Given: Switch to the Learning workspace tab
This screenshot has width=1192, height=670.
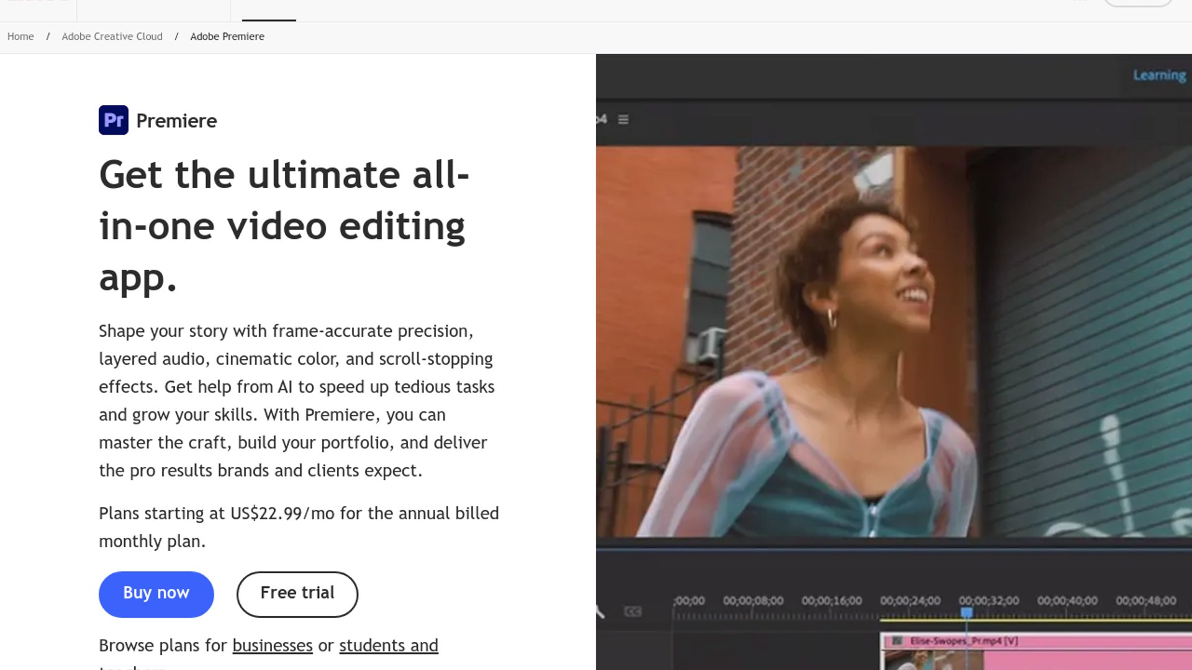Looking at the screenshot, I should [x=1159, y=75].
